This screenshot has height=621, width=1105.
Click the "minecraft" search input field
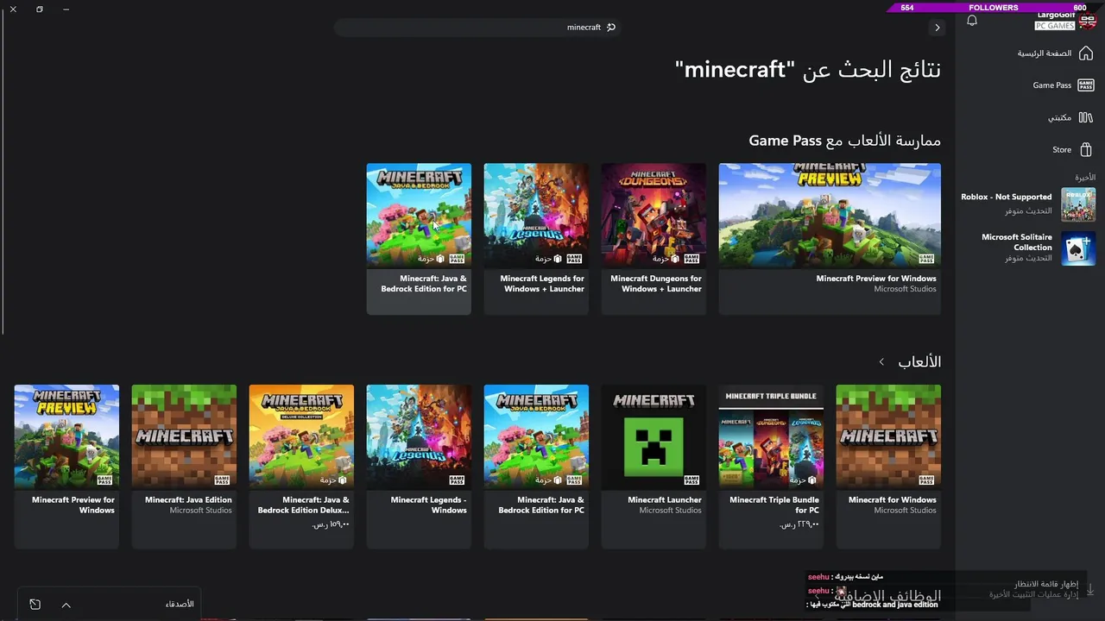tap(479, 27)
